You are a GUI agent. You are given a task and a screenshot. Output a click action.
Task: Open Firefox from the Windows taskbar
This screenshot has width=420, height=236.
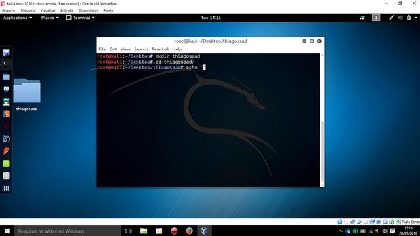(189, 231)
